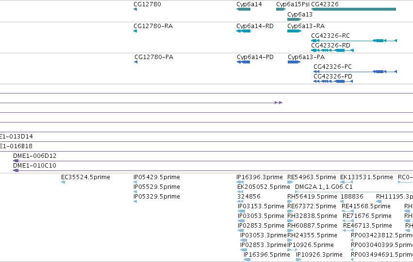The width and height of the screenshot is (413, 262).
Task: Click the CG42326 gene bar
Action: (353, 9)
